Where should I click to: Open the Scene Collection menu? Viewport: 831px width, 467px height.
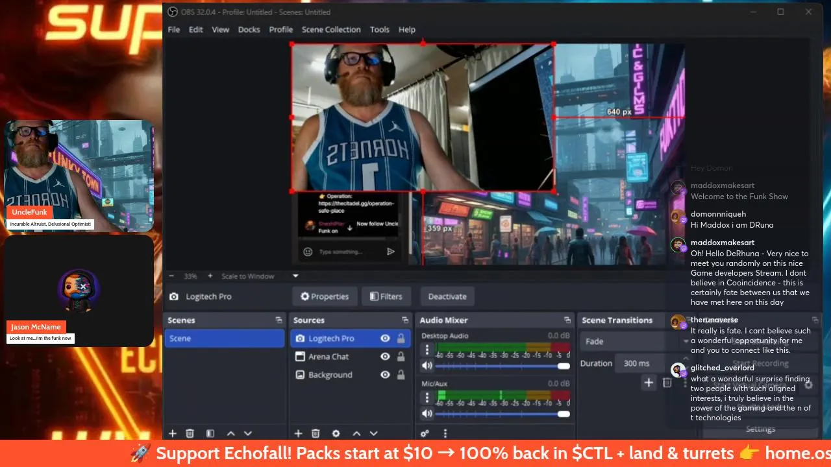click(331, 30)
